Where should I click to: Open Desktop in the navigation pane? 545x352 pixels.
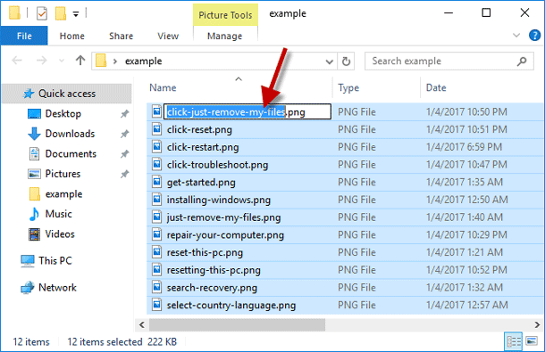tap(63, 114)
